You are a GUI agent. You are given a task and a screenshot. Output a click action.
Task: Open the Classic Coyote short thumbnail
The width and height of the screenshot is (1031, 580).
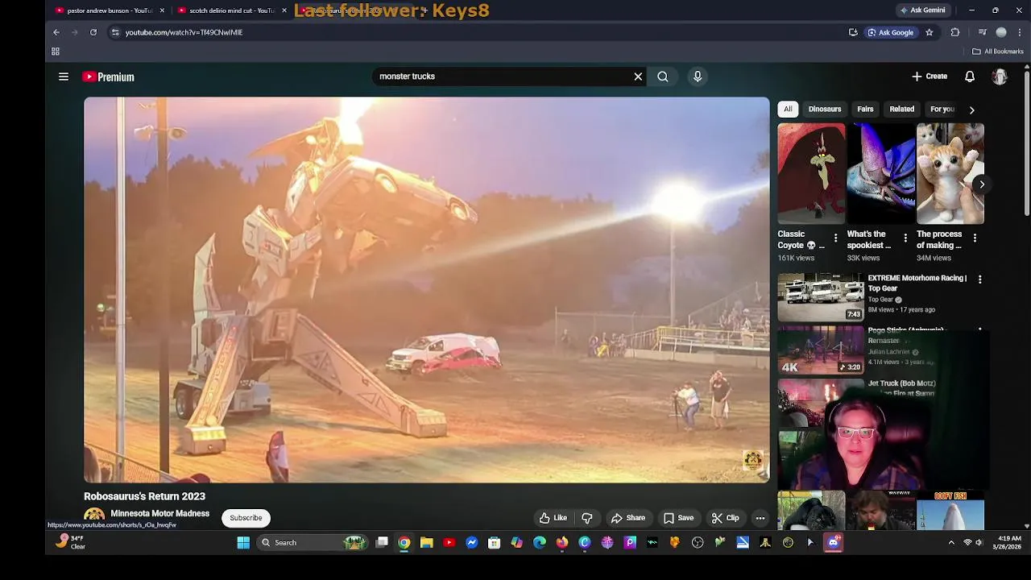click(x=811, y=173)
